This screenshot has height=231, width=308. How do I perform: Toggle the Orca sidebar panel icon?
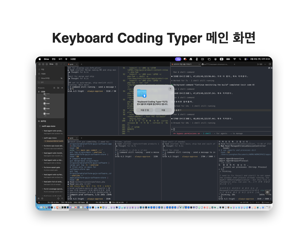(x=56, y=64)
